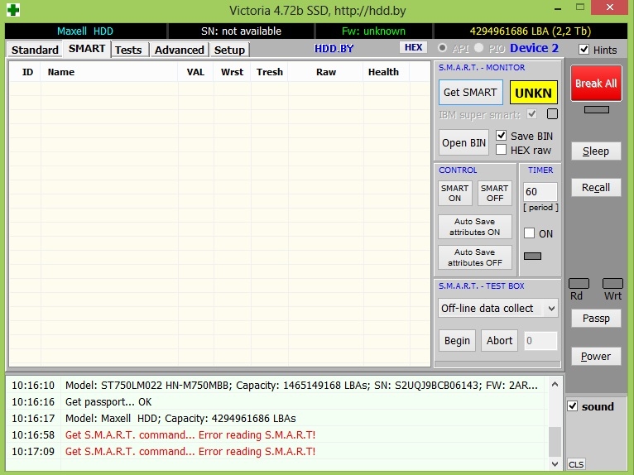Toggle the empty checkbox after IBM super smart
This screenshot has width=634, height=475.
(x=552, y=114)
